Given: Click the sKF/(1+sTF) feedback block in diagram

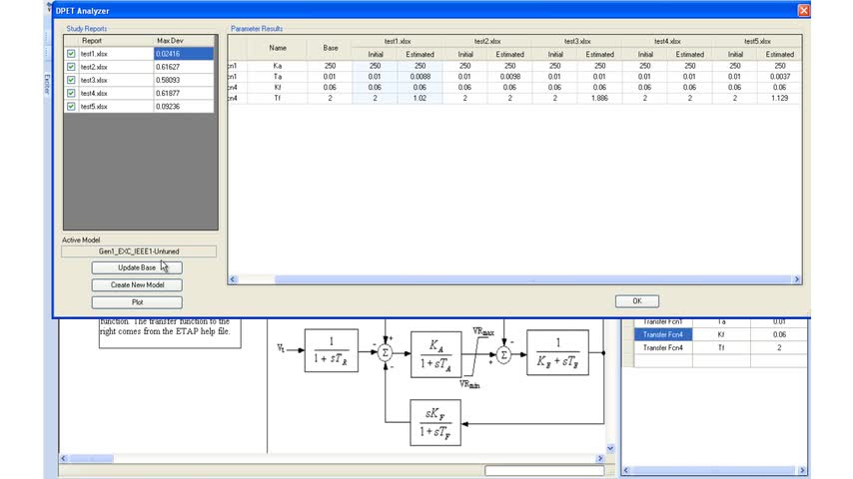Looking at the screenshot, I should [x=435, y=423].
